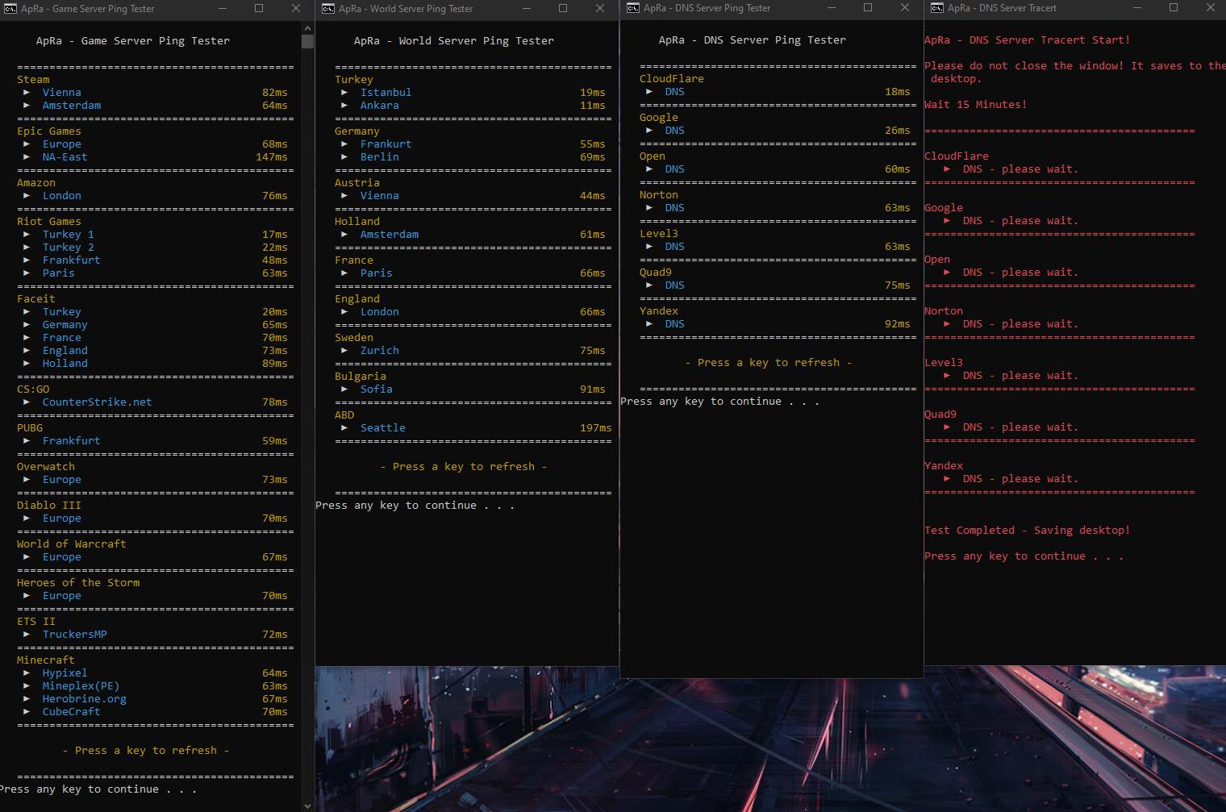Image resolution: width=1226 pixels, height=812 pixels.
Task: Click 'Press a key to refresh' in World Server window
Action: point(464,467)
